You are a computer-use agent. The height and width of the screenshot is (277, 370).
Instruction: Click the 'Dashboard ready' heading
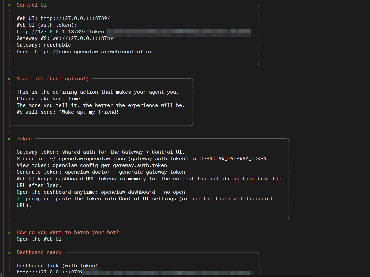coord(39,253)
